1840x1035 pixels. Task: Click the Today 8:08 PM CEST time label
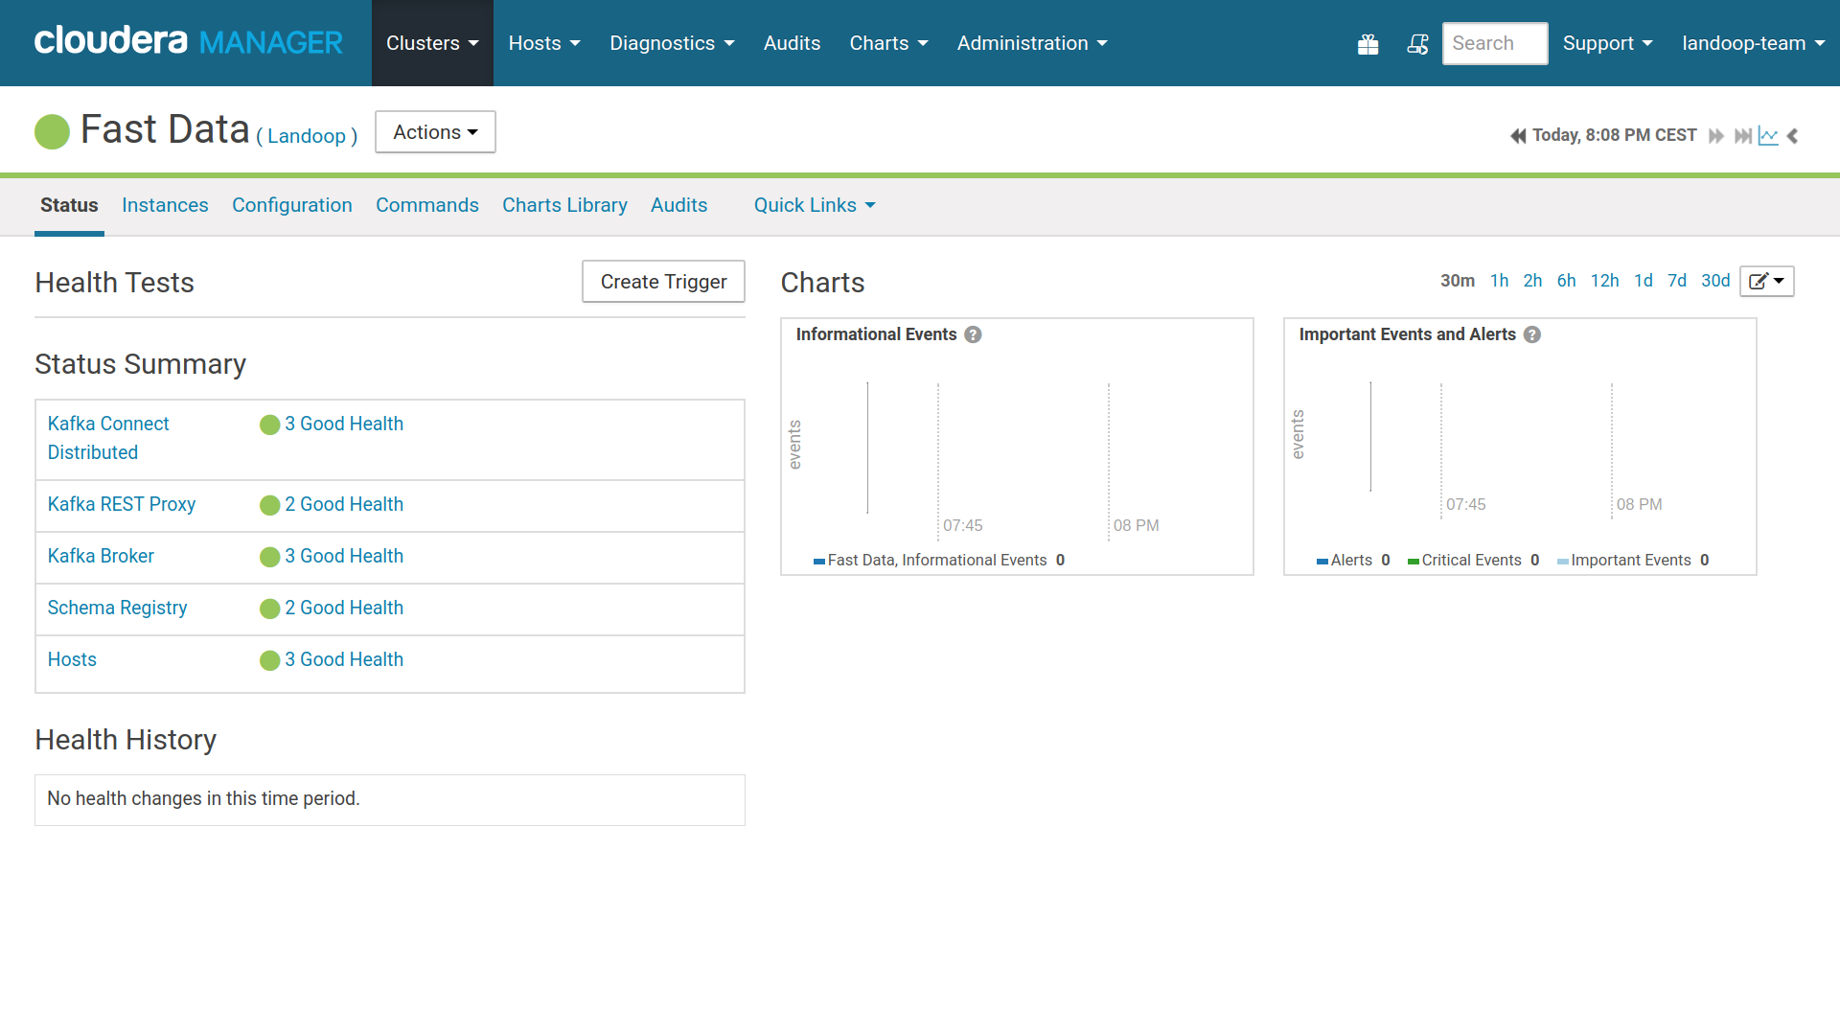coord(1614,135)
